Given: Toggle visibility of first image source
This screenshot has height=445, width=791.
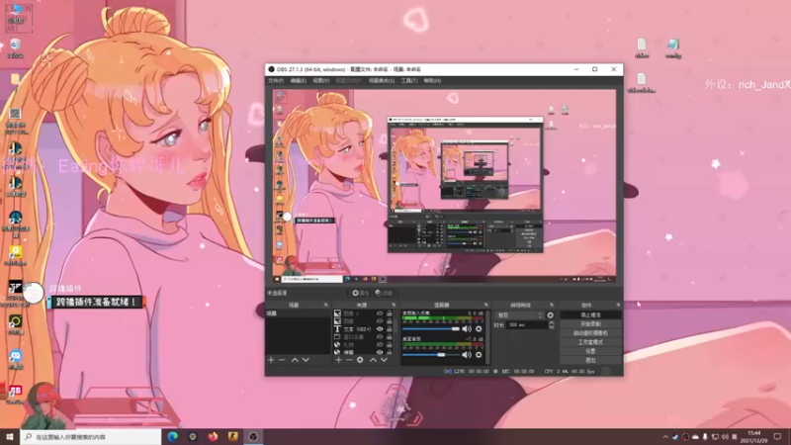Looking at the screenshot, I should pos(380,313).
